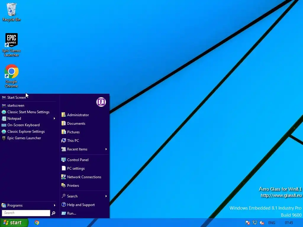Screen dimensions: 303x227
Task: Launch the startscreen entry
Action: 29,106
